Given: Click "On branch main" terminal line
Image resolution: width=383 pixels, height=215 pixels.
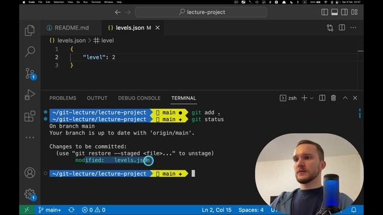Looking at the screenshot, I should click(x=72, y=126).
